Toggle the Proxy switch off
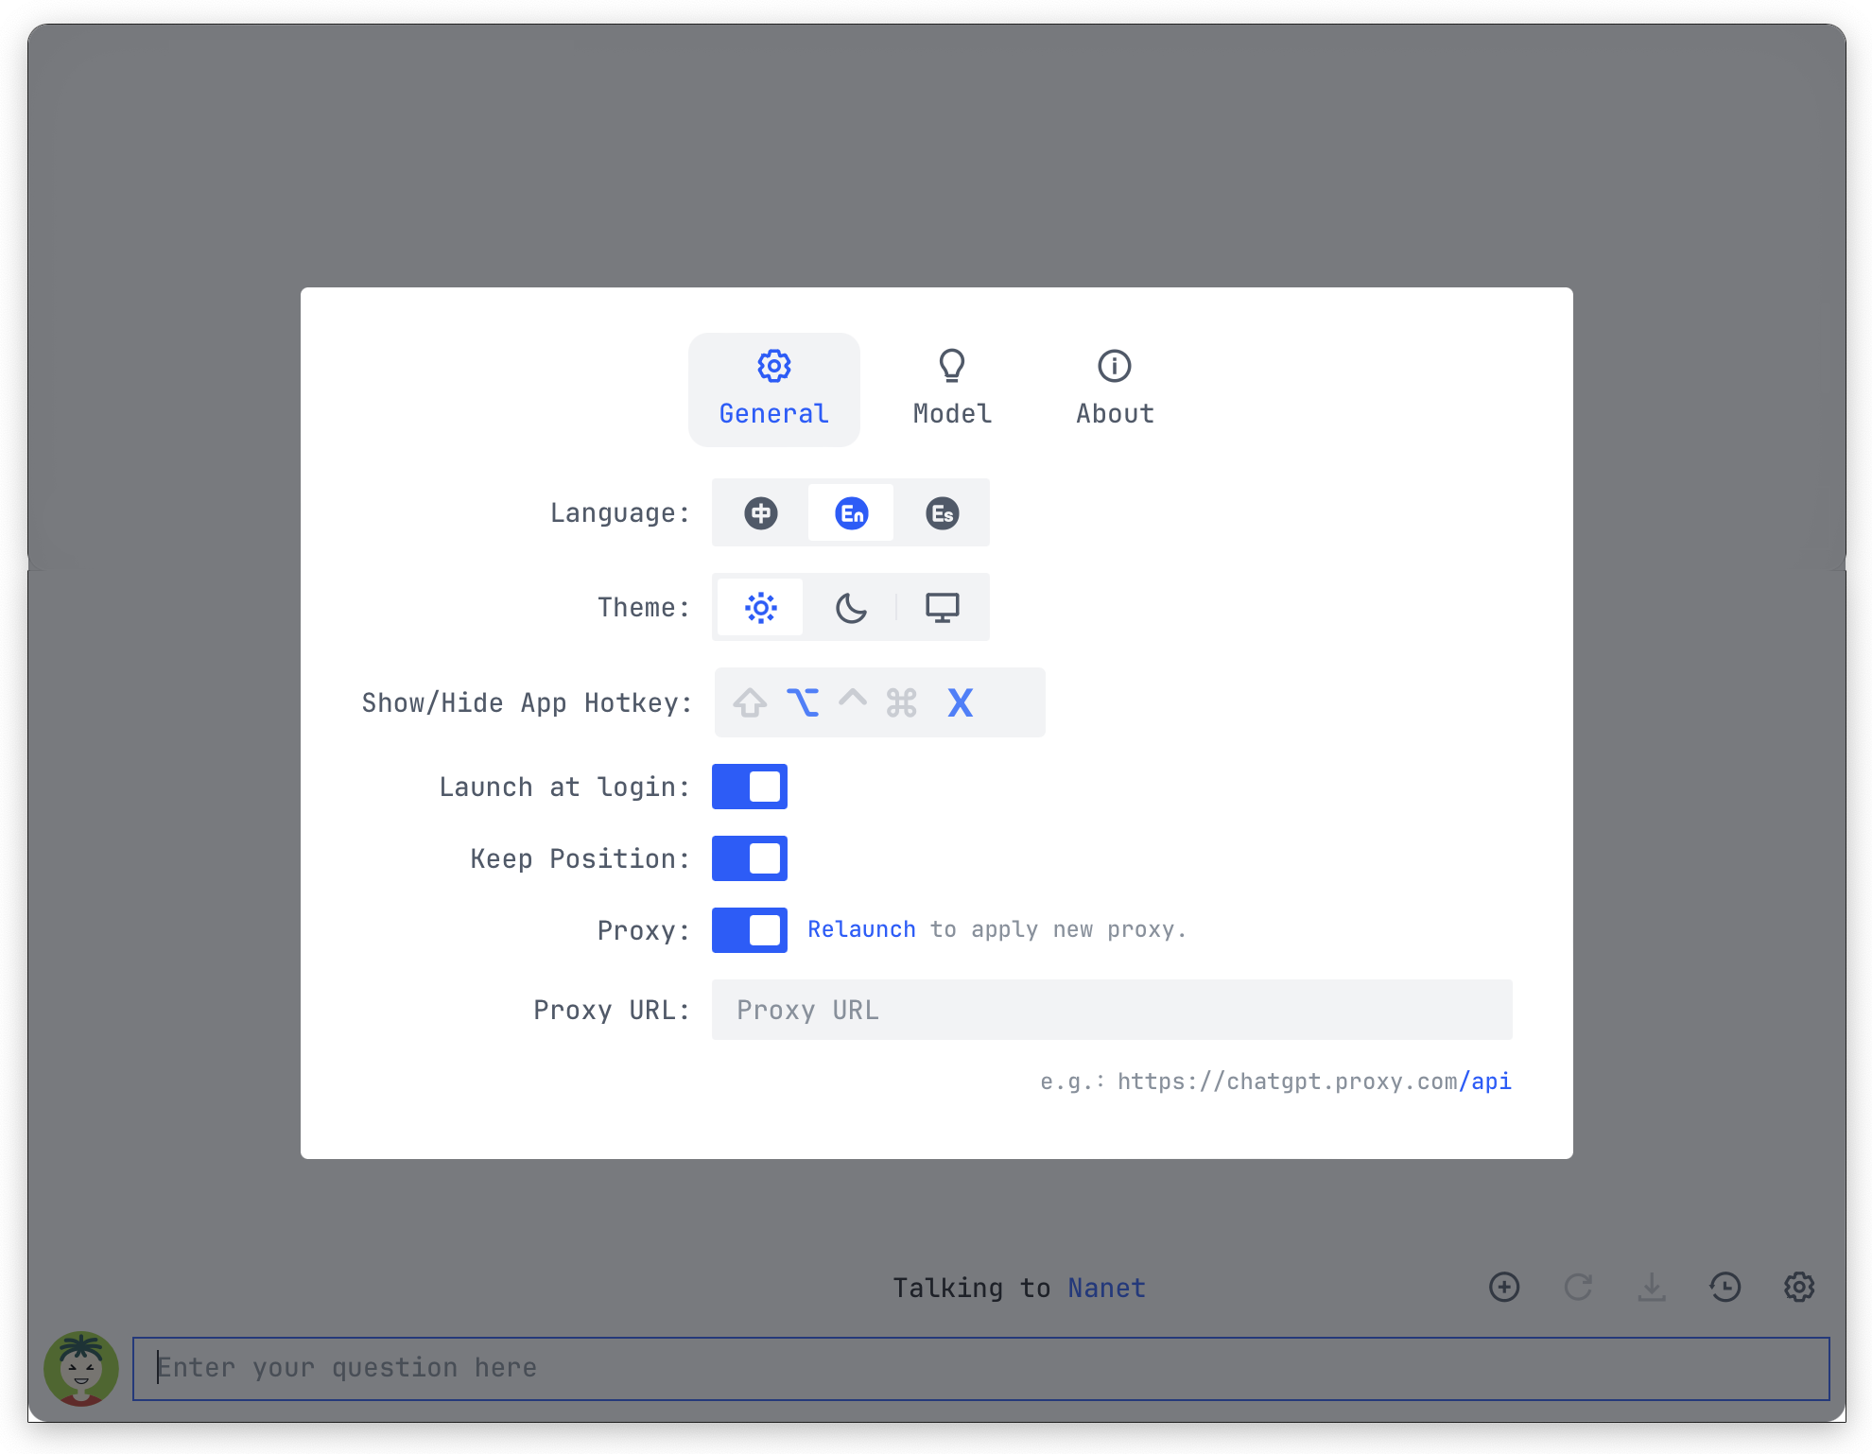Image resolution: width=1872 pixels, height=1454 pixels. point(749,930)
